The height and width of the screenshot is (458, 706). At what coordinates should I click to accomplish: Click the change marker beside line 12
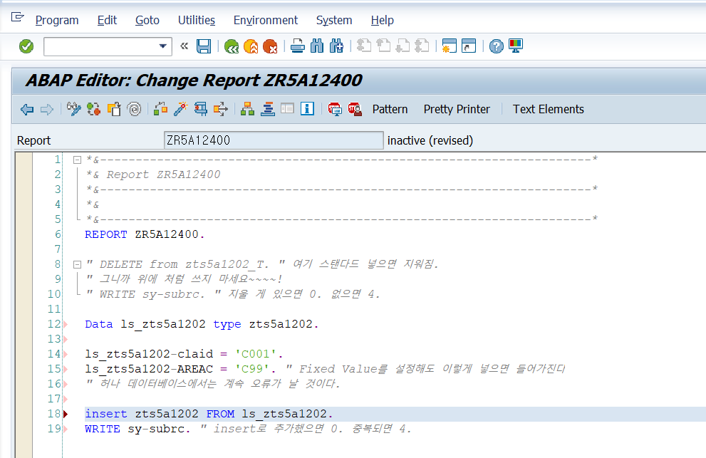click(66, 324)
